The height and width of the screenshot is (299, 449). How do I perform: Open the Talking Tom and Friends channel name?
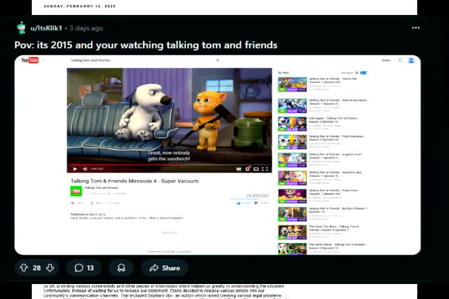[102, 187]
